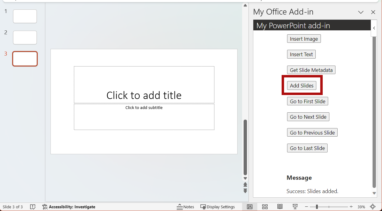Open the My Office Add-in pane options dropdown
Screen dimensions: 382x211
[x=360, y=12]
